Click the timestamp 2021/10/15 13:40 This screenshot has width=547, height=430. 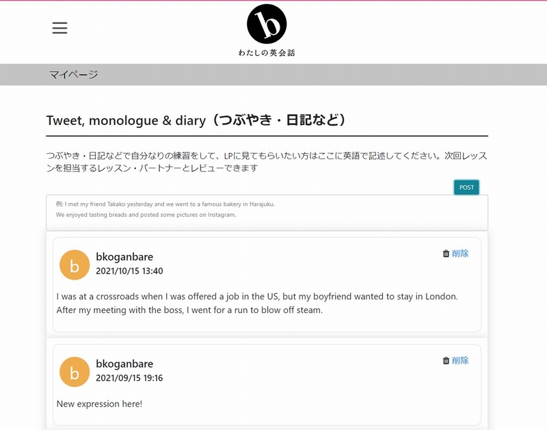coord(129,271)
